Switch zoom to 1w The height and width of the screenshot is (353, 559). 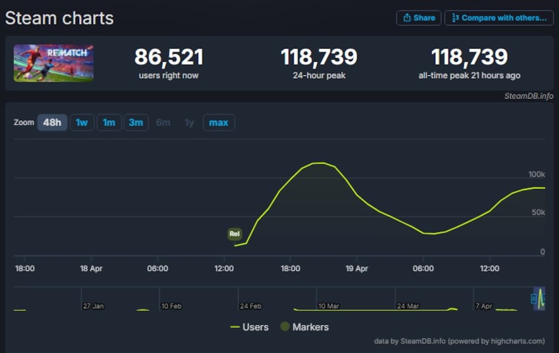(x=82, y=122)
